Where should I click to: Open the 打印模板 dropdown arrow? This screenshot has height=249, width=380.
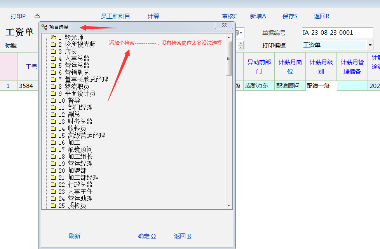point(370,45)
